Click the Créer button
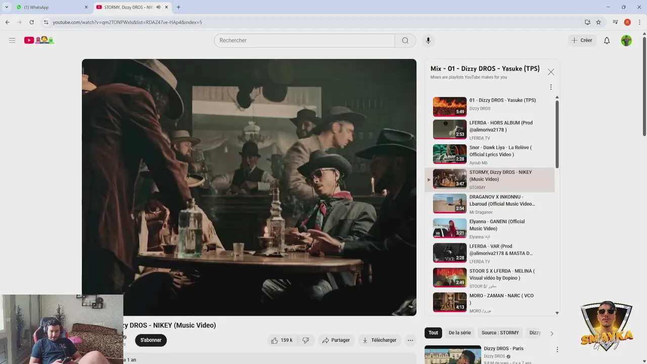This screenshot has width=647, height=364. click(x=582, y=40)
